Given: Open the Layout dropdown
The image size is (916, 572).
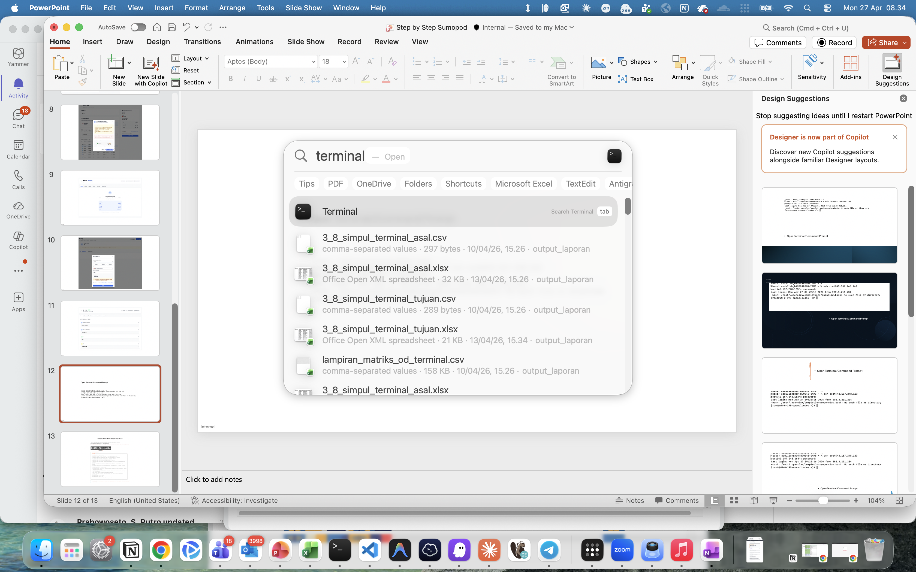Looking at the screenshot, I should tap(191, 58).
